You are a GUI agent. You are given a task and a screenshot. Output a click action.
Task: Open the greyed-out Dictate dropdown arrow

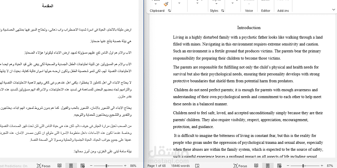click(x=249, y=3)
